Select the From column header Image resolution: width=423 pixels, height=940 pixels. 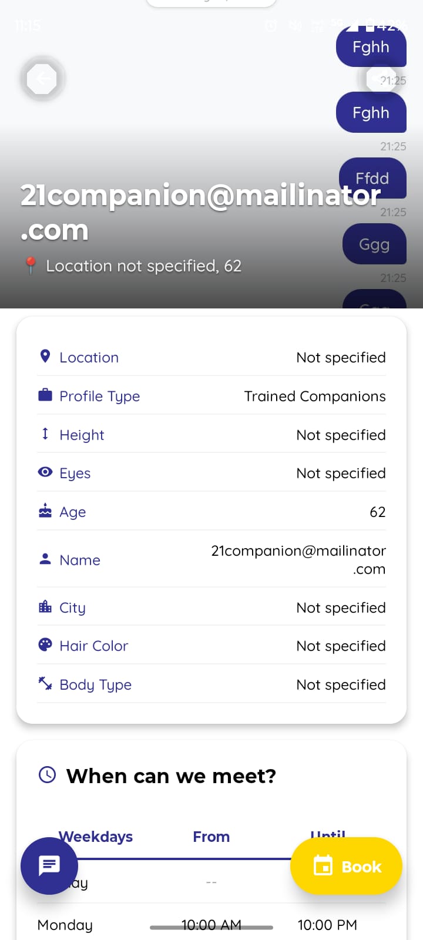pos(211,836)
